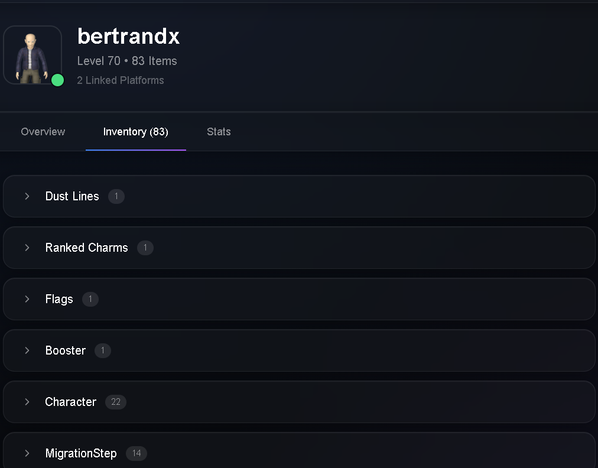Open the Booster row label
This screenshot has height=468, width=598.
coord(66,350)
